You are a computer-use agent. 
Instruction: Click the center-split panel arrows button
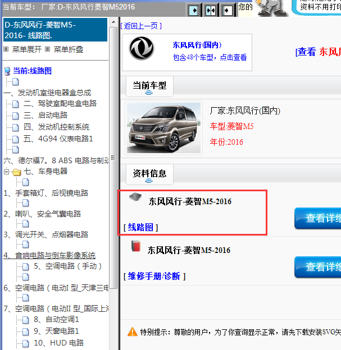(211, 10)
